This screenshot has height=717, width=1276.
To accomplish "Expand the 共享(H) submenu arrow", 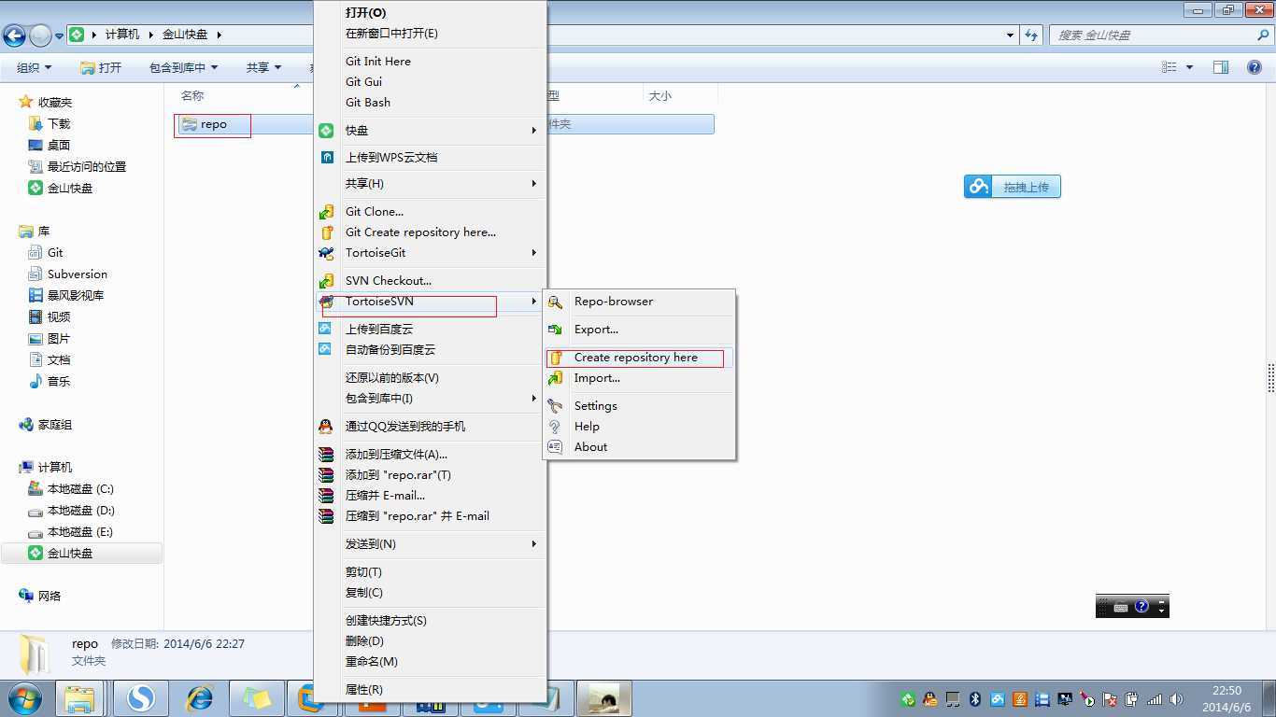I will [534, 184].
